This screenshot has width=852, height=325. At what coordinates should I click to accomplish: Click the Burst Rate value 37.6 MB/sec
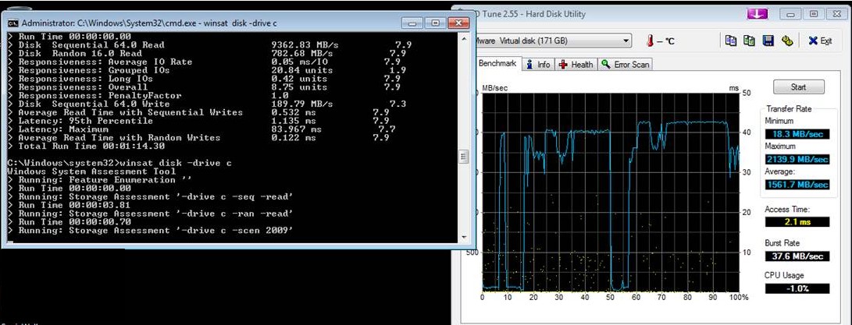pos(797,256)
